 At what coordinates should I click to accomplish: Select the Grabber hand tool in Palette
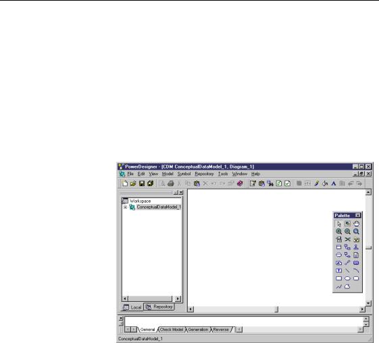pos(356,224)
